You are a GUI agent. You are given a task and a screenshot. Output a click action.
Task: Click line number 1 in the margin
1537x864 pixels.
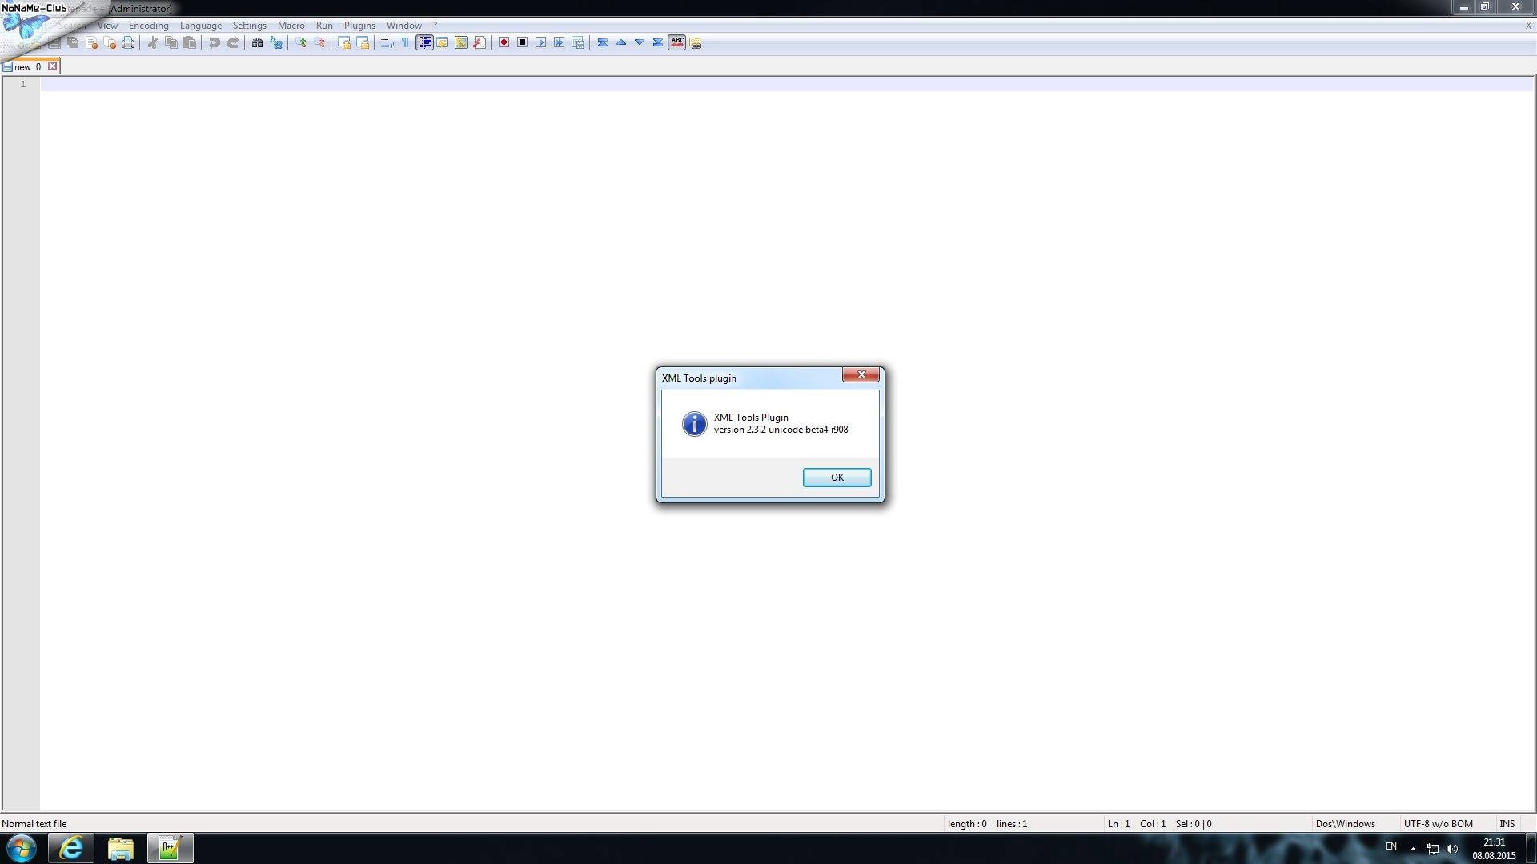click(22, 84)
